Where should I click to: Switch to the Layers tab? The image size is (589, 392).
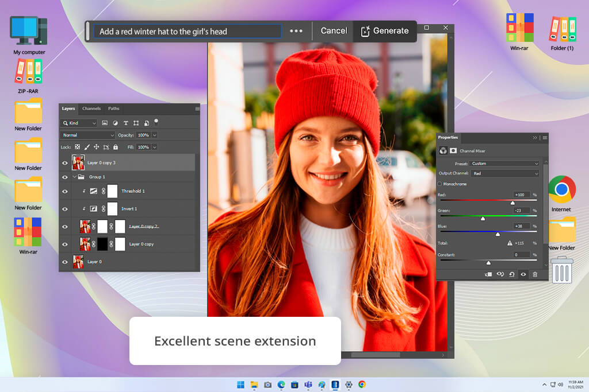coord(68,108)
